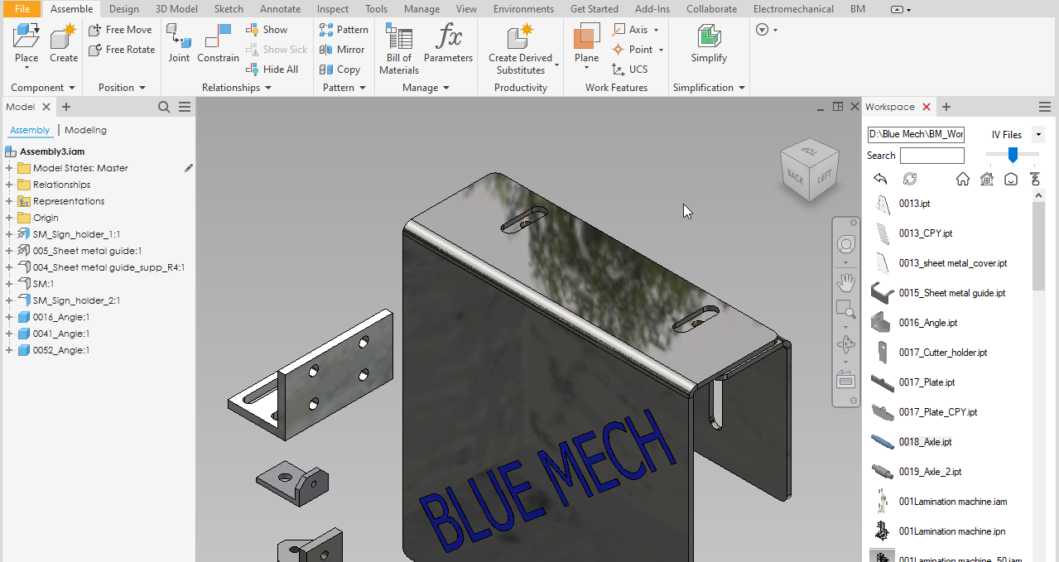The height and width of the screenshot is (562, 1059).
Task: Open the Environments ribbon tab
Action: 523,9
